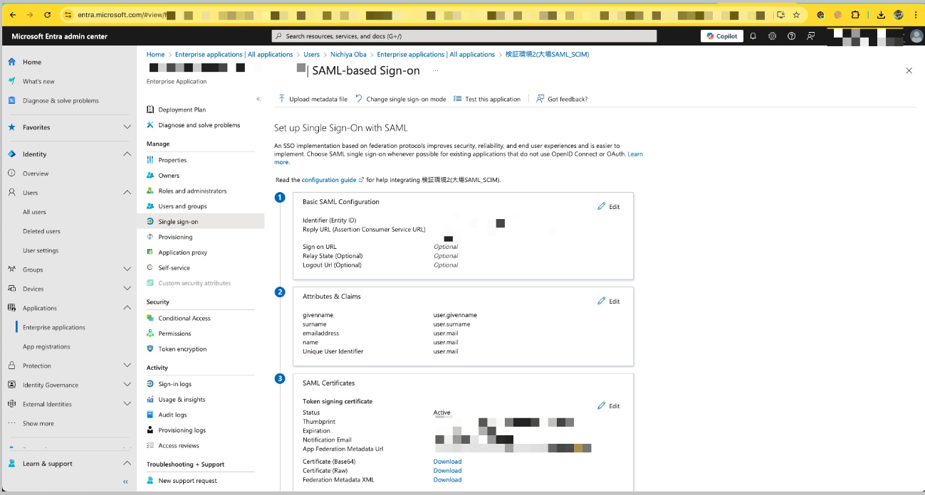Select Enterprise applications in left navigation
The width and height of the screenshot is (925, 495).
pos(54,327)
